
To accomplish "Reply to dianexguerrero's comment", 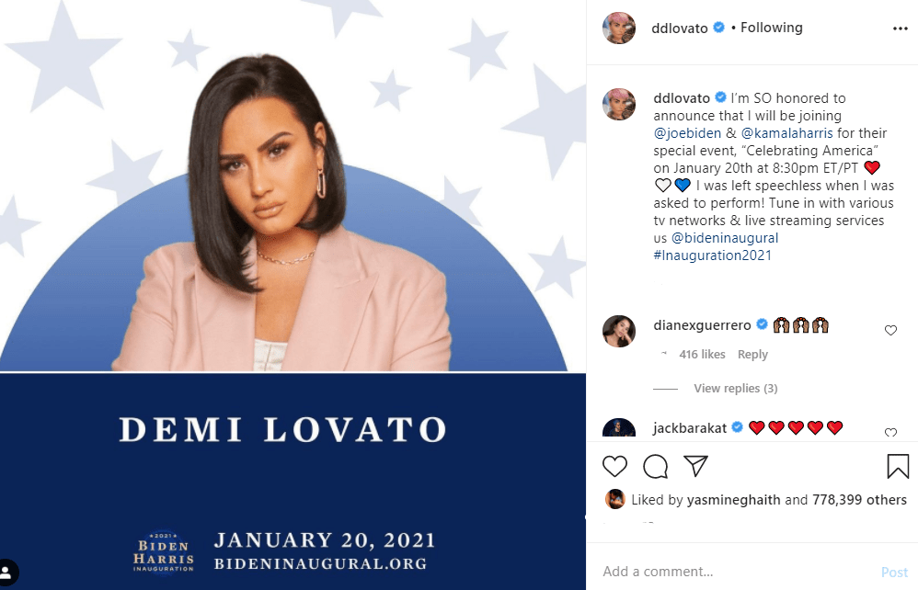I will 752,355.
